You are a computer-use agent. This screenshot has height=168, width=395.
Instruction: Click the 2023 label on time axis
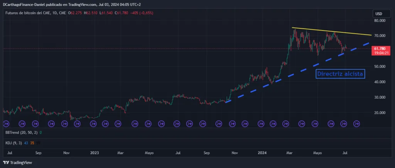point(95,153)
